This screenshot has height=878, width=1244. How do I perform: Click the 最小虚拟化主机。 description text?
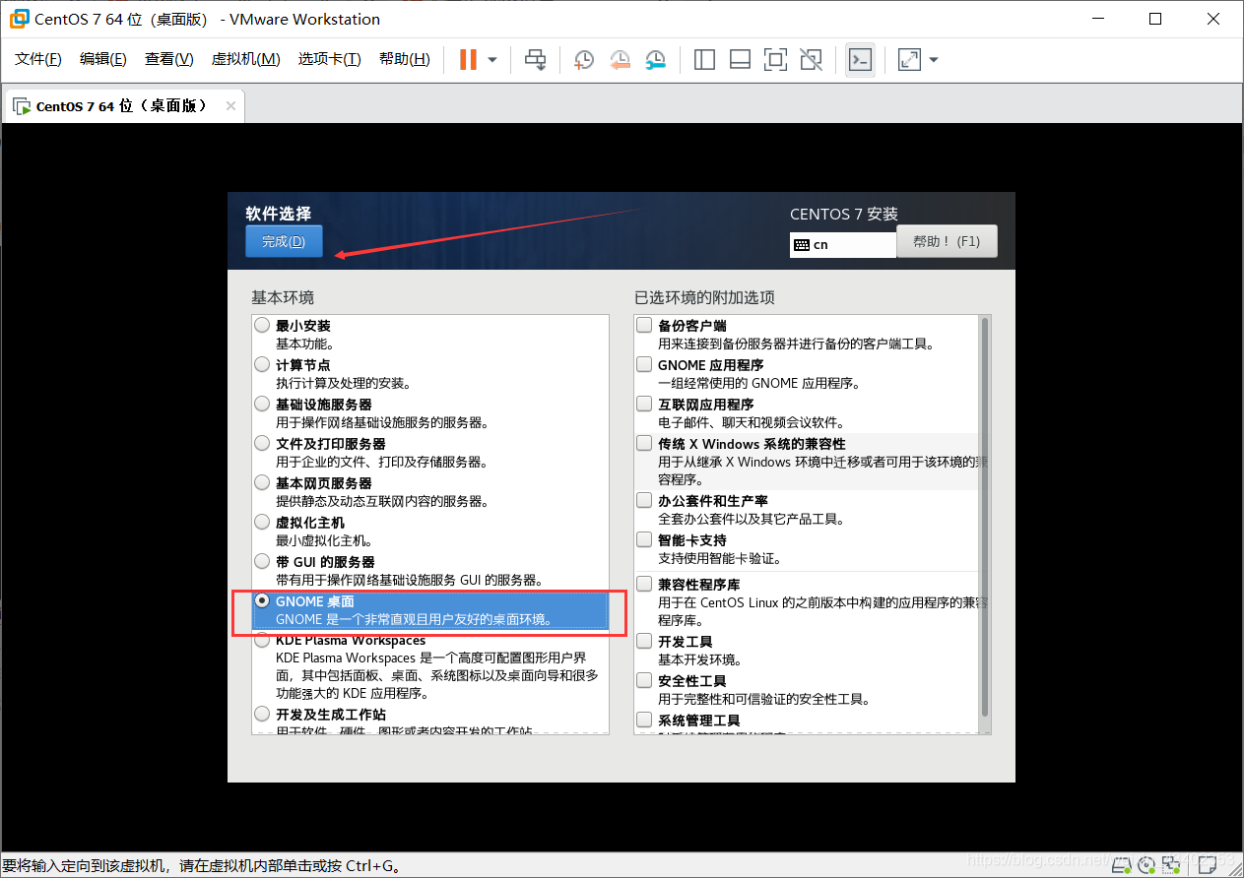pyautogui.click(x=325, y=540)
